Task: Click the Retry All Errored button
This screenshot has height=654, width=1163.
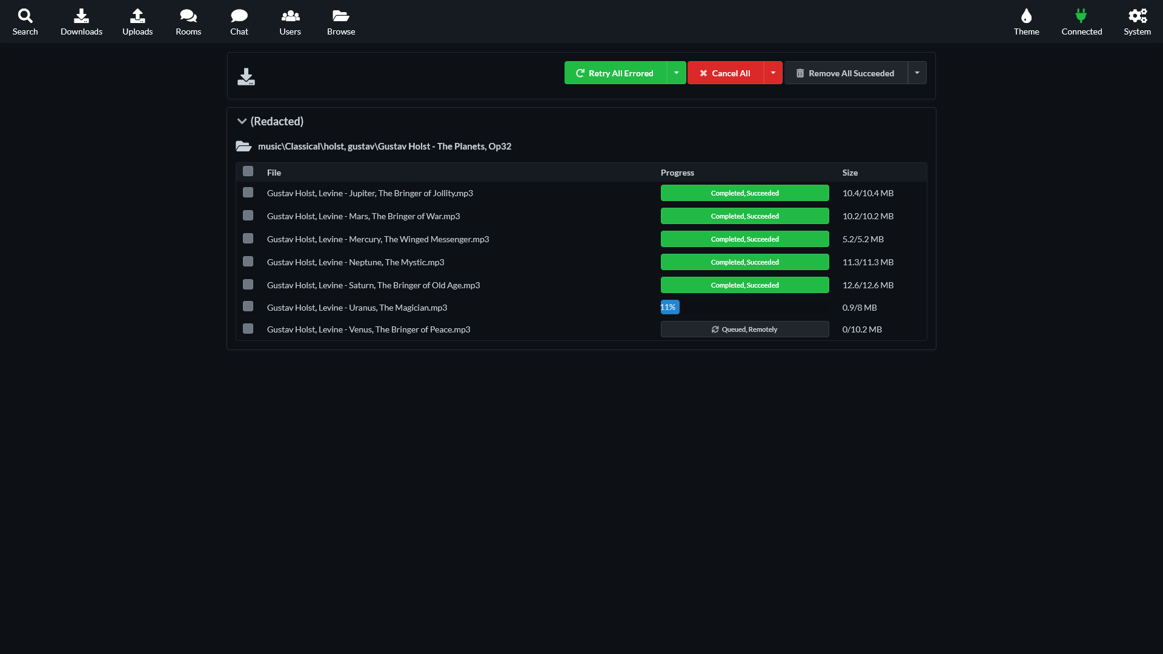Action: pyautogui.click(x=615, y=73)
